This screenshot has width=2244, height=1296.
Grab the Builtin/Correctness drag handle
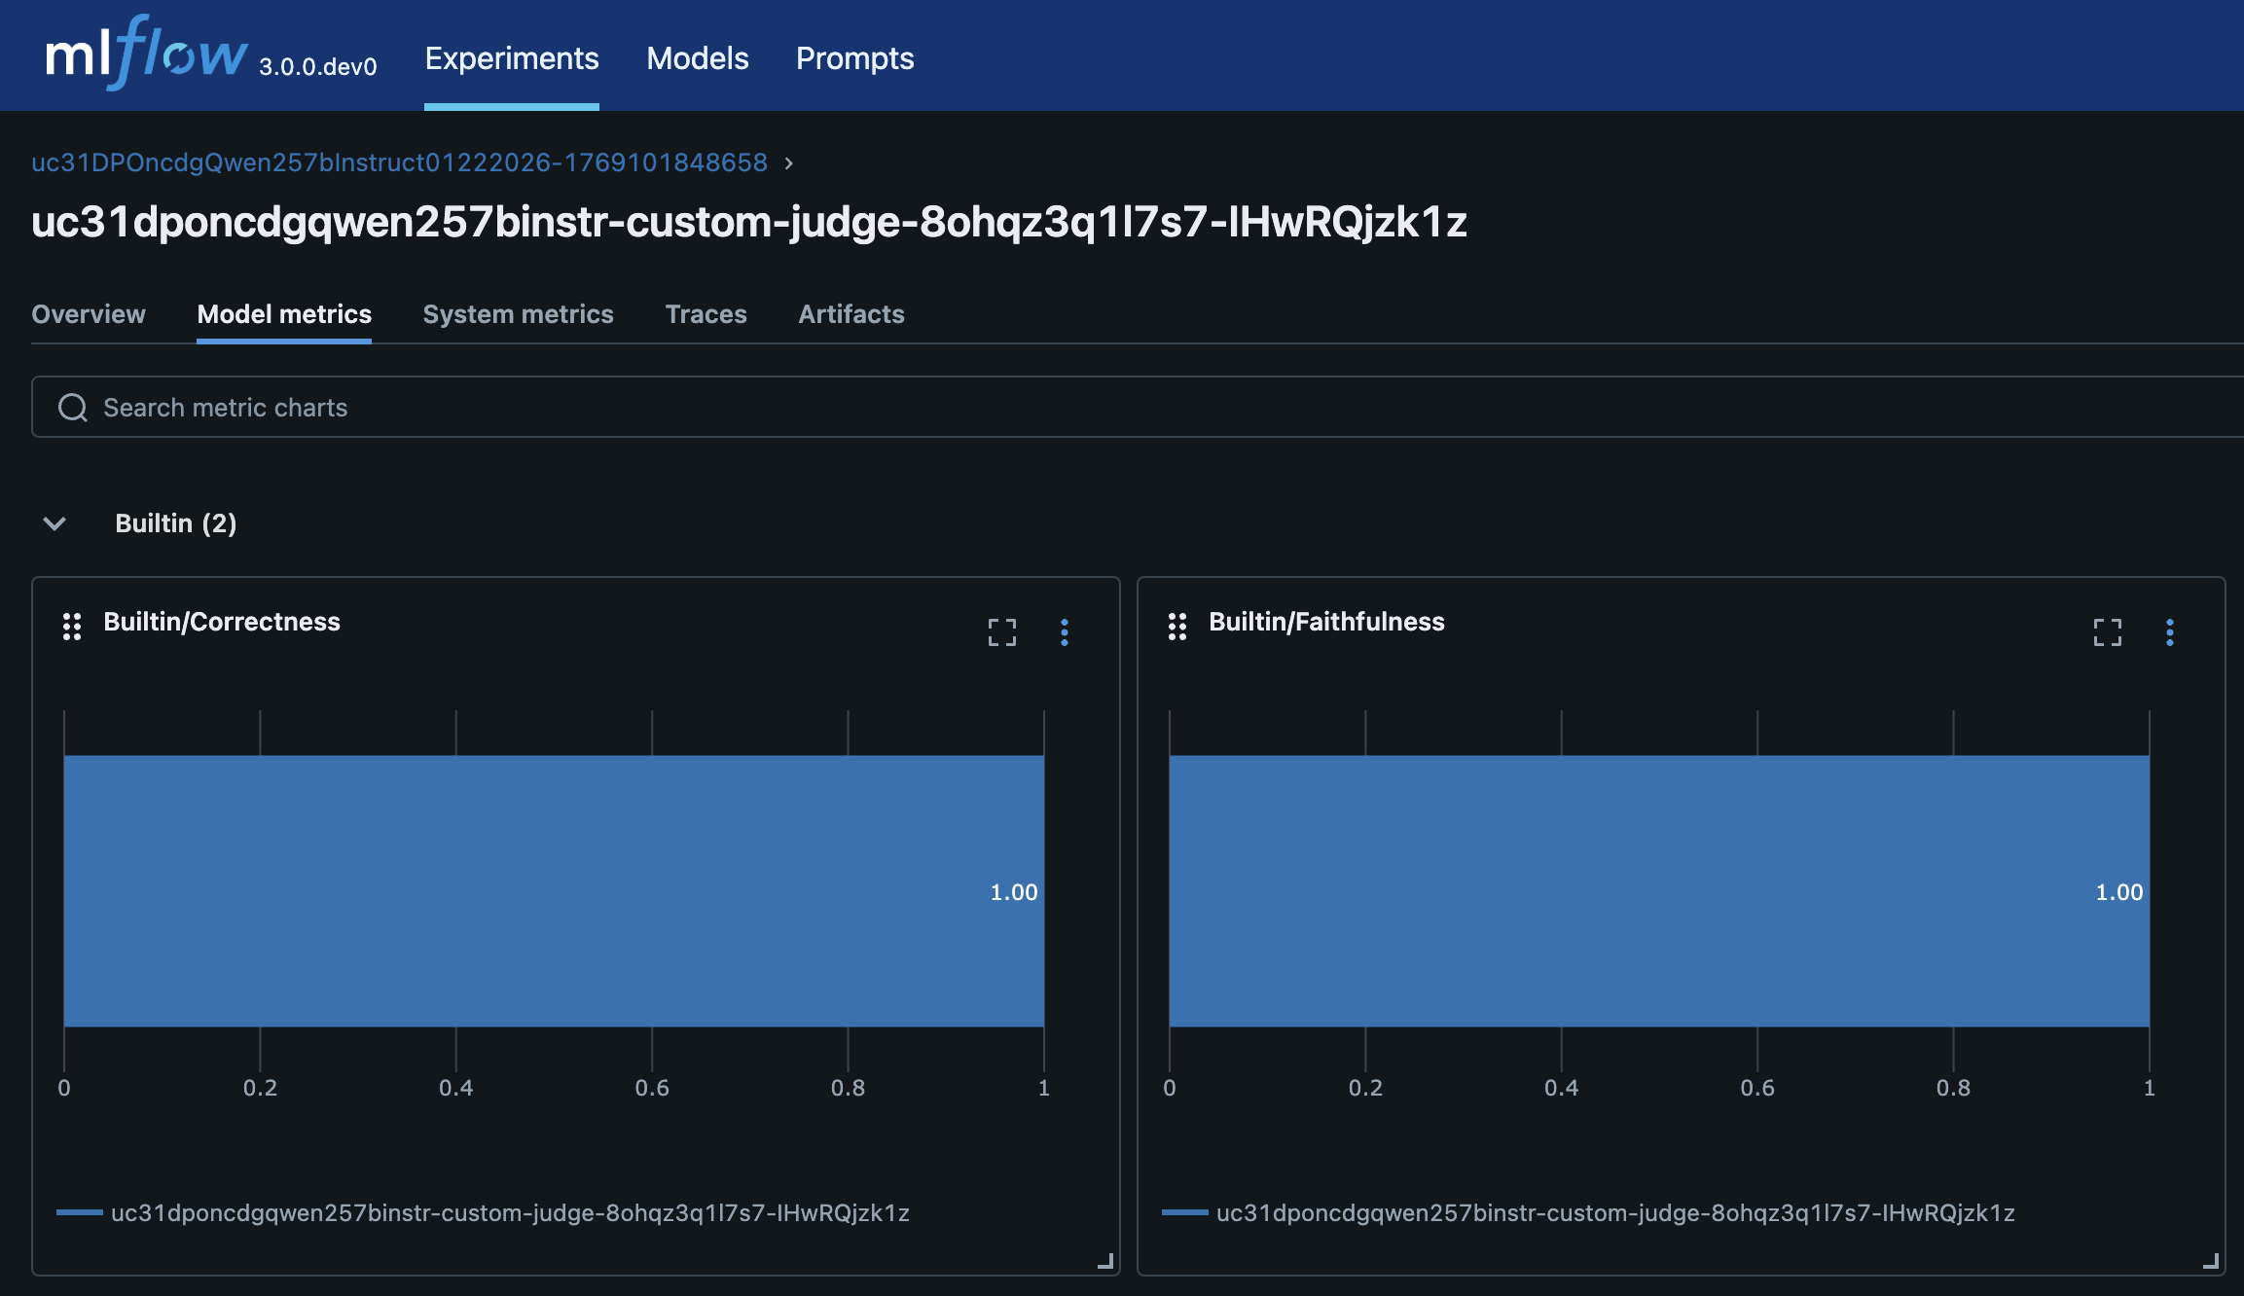point(72,627)
